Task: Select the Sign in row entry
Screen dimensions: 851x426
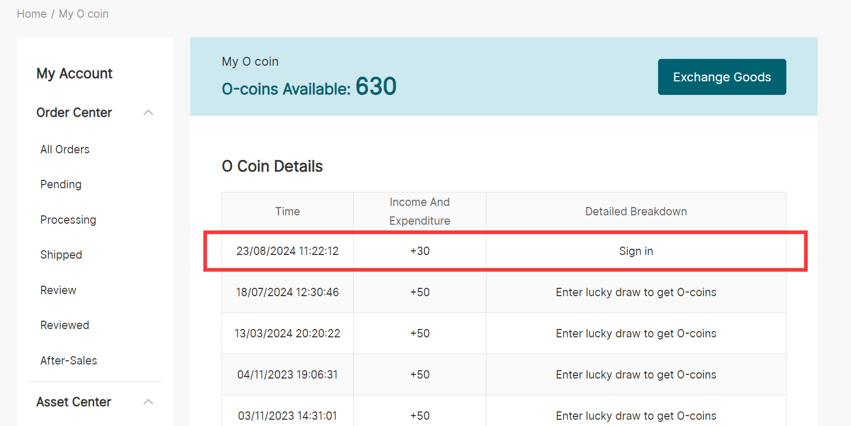Action: 636,251
